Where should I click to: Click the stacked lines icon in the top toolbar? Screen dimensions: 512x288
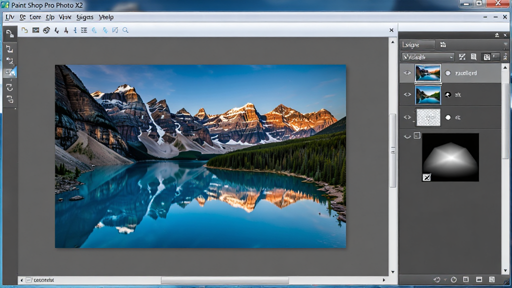pyautogui.click(x=84, y=30)
